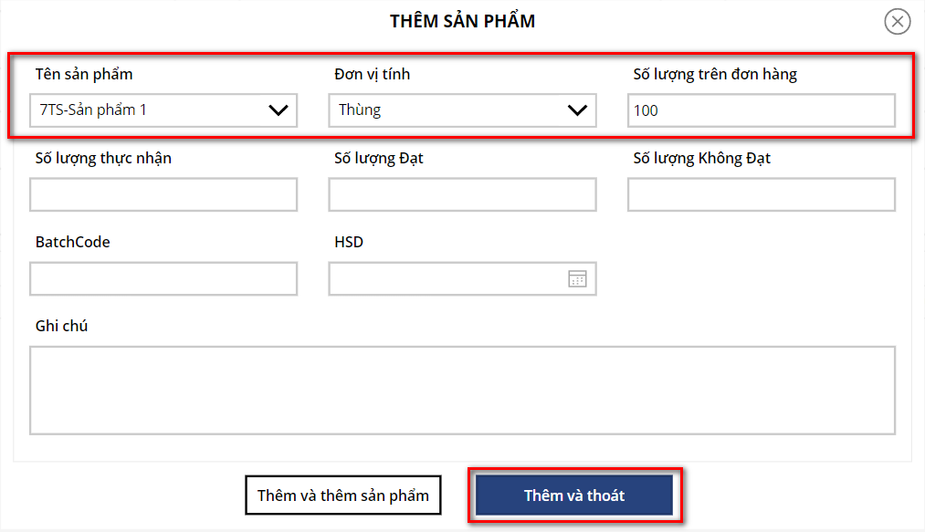The width and height of the screenshot is (925, 532).
Task: Expand the Tên sản phẩm dropdown arrow
Action: 279,110
